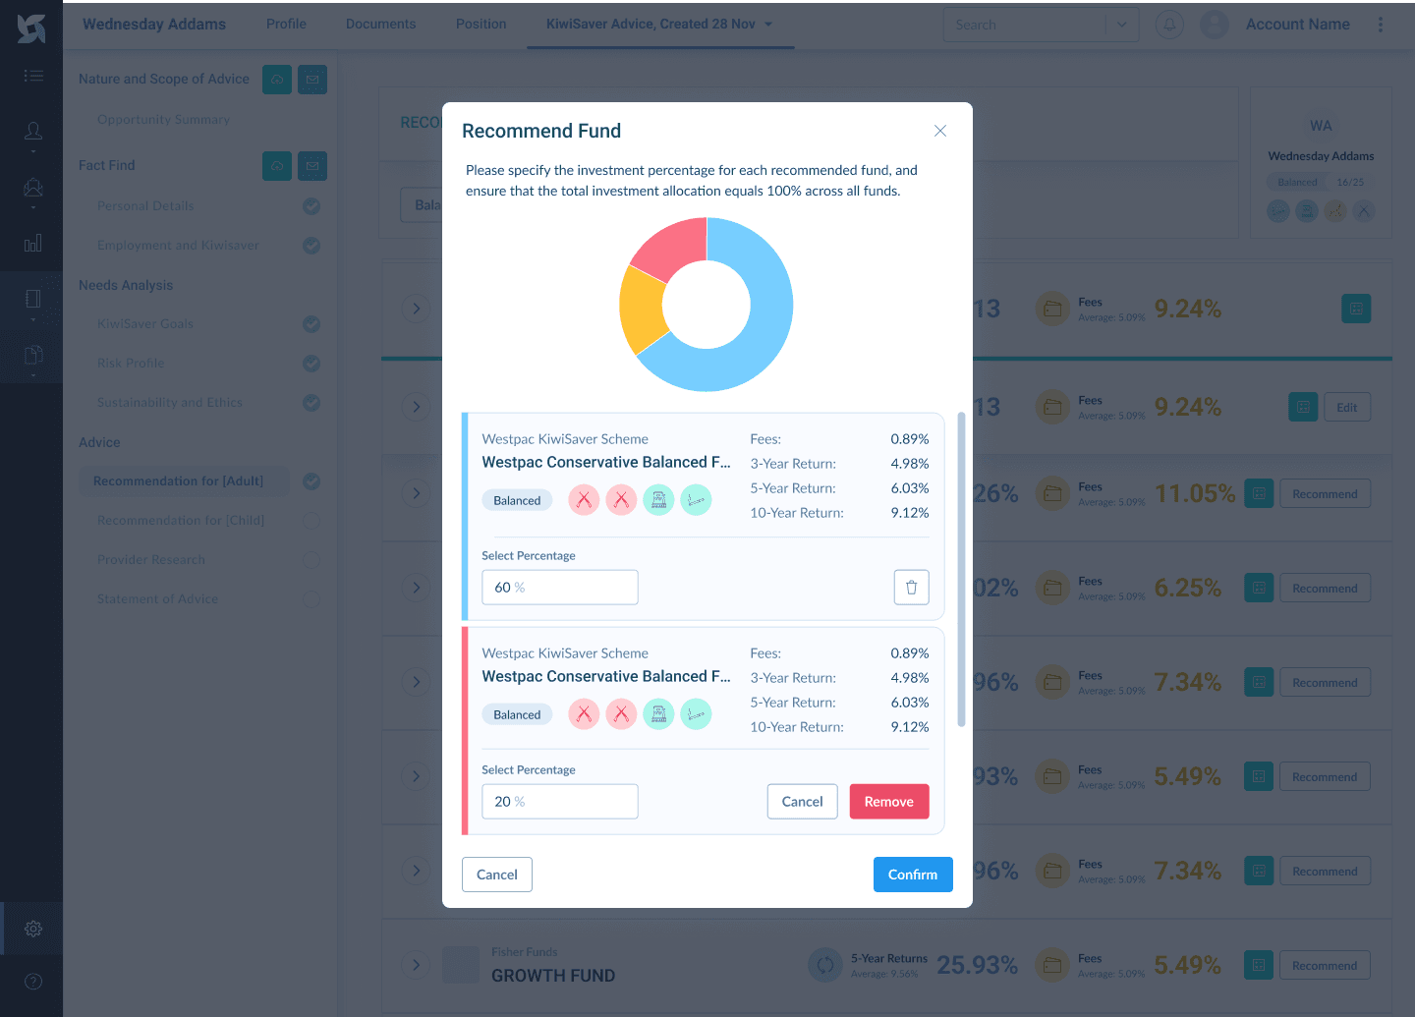Click the teal building icon in 20% card
The height and width of the screenshot is (1017, 1415).
tap(659, 714)
